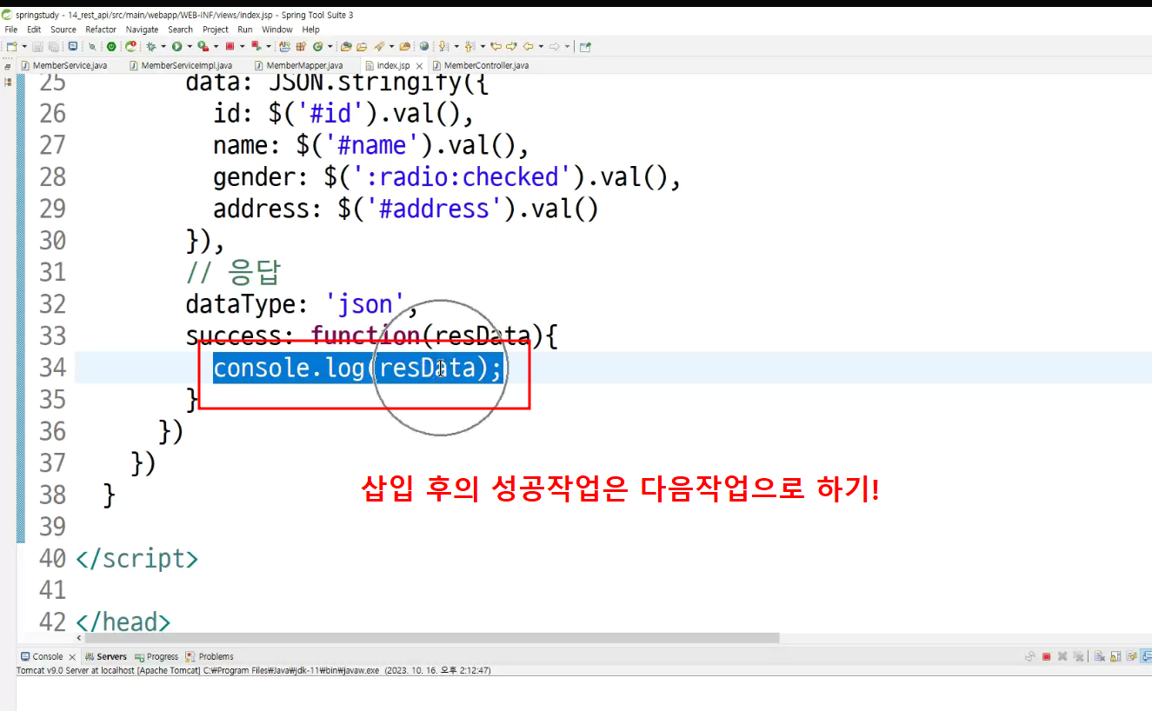The height and width of the screenshot is (711, 1152).
Task: Click the Debug bug icon
Action: pos(151,47)
